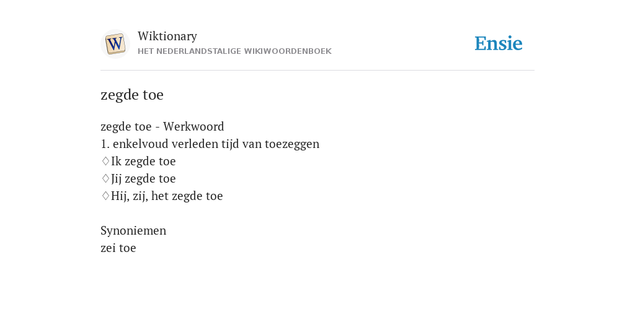
Task: Click the numbered marker '1.' of the definition
Action: point(105,144)
